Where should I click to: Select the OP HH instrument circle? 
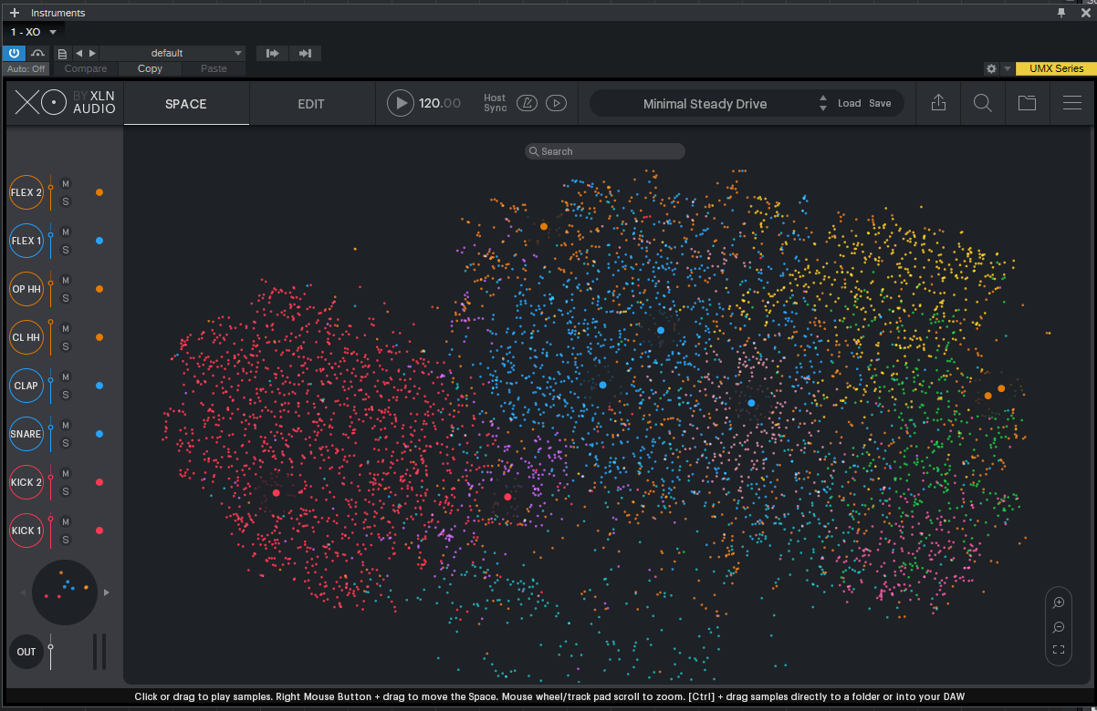(26, 289)
